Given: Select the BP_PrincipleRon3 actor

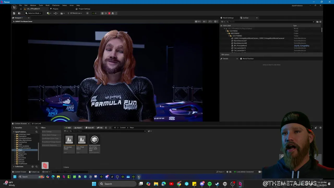Looking at the screenshot, I should pyautogui.click(x=240, y=46).
